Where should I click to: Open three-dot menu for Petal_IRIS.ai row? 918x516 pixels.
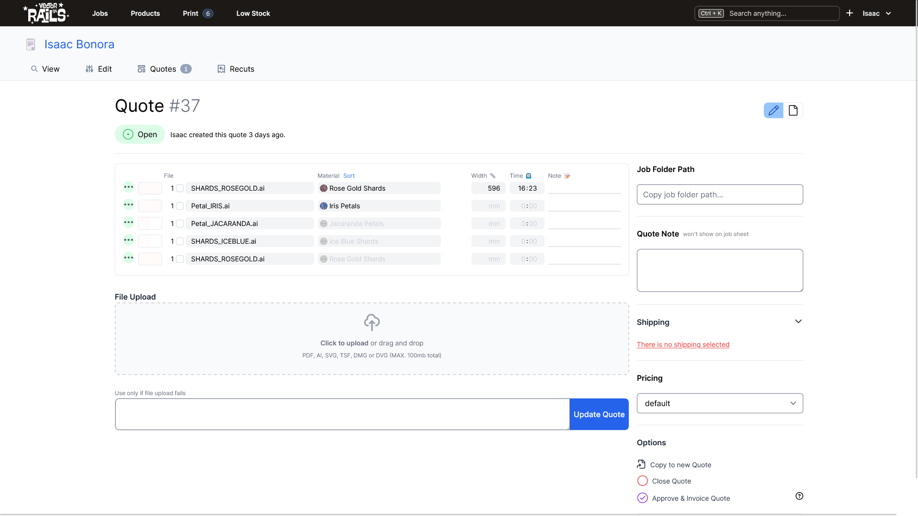(x=129, y=205)
